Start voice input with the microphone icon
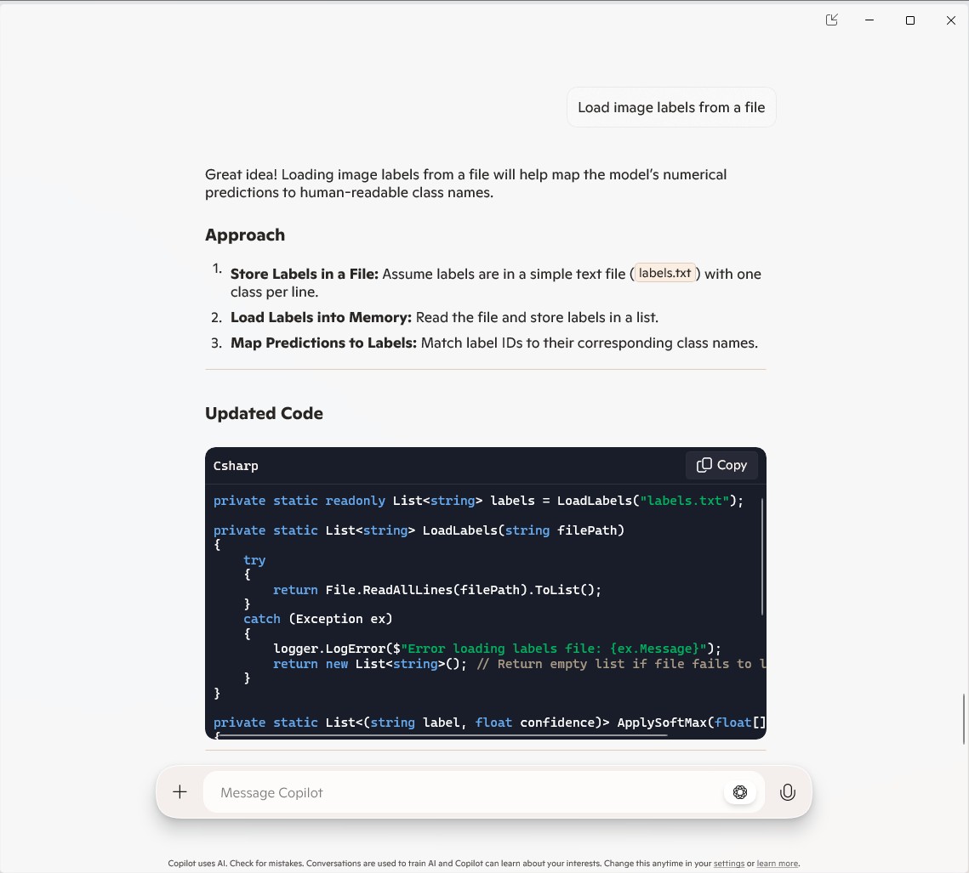 (x=788, y=792)
